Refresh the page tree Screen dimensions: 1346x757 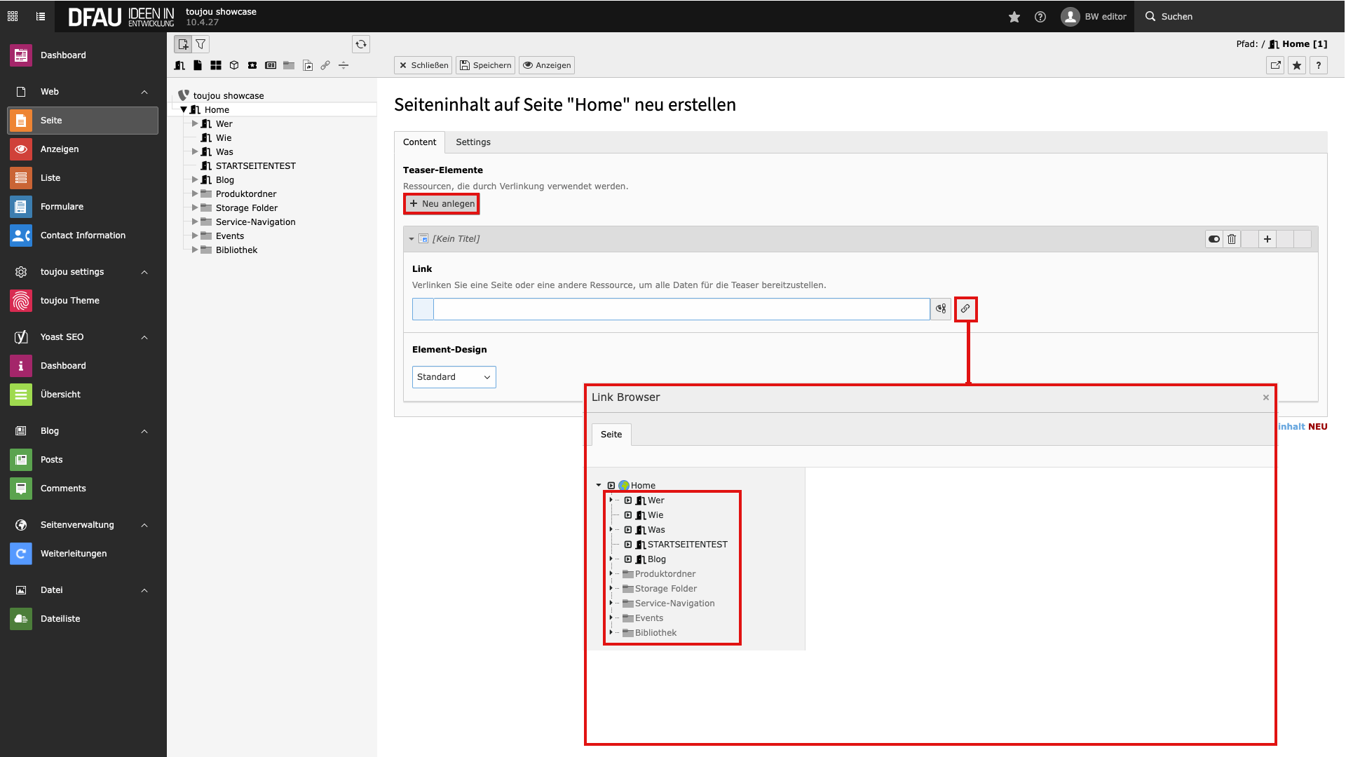(x=361, y=44)
